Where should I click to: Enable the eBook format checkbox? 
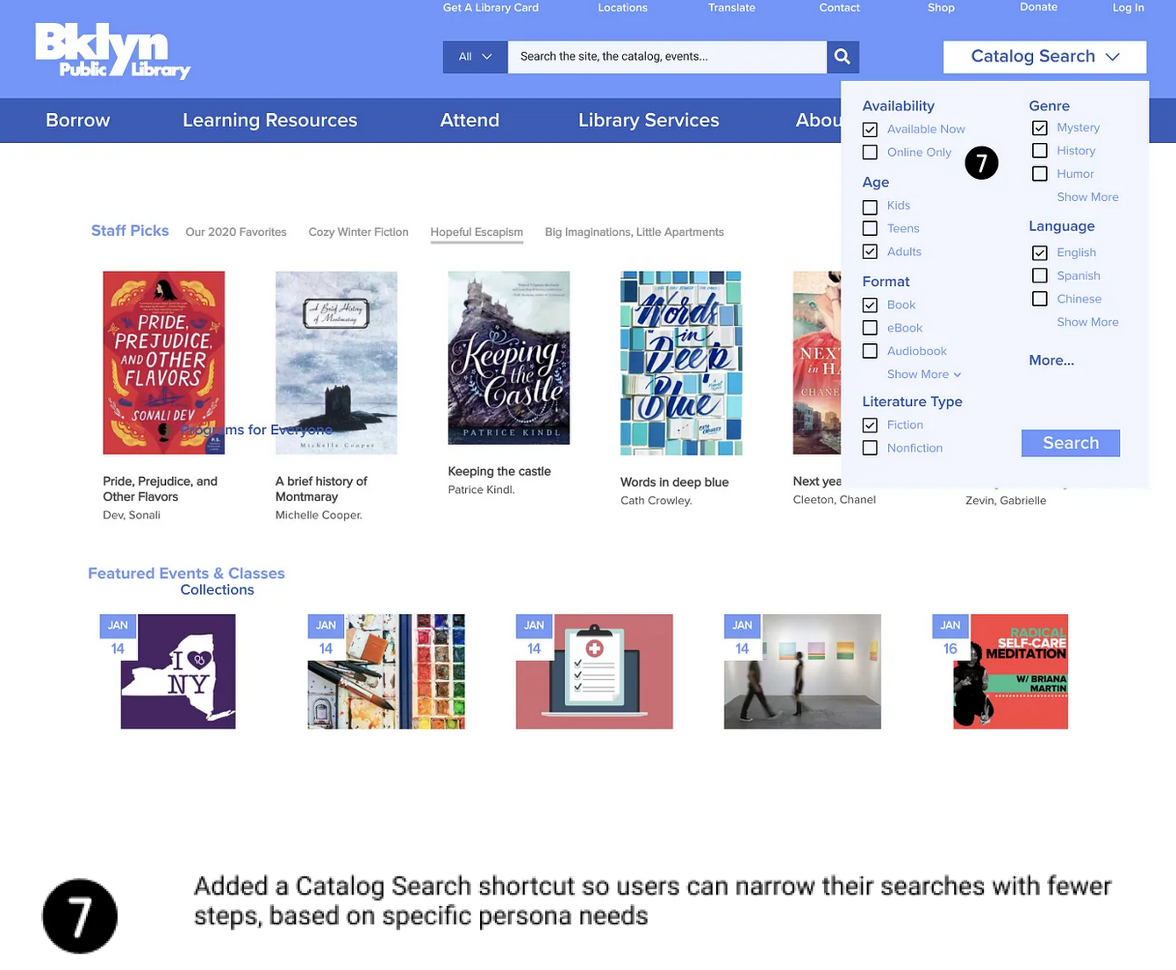pyautogui.click(x=870, y=328)
